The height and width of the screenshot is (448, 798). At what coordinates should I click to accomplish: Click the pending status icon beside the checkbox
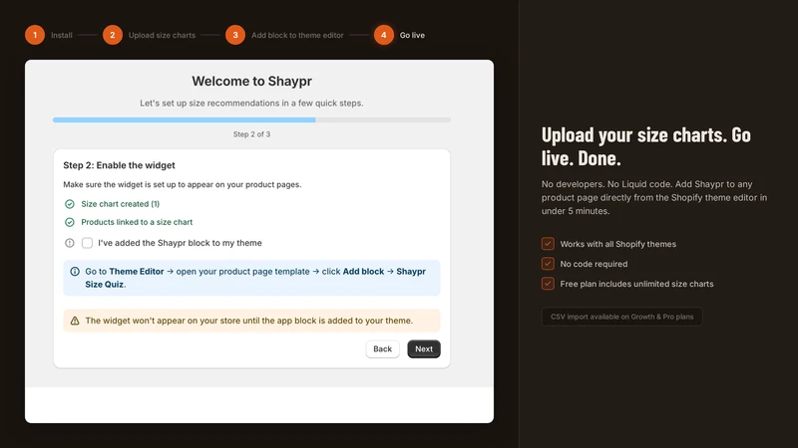(x=70, y=243)
